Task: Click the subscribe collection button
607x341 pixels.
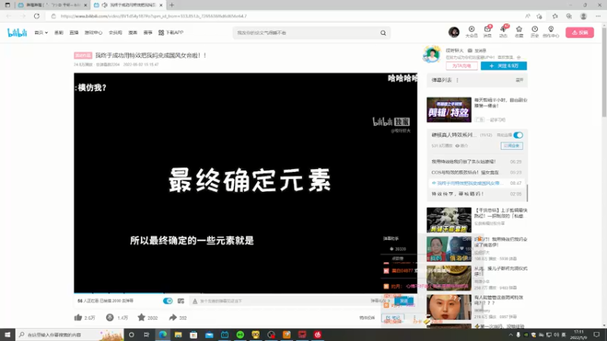Action: 511,145
